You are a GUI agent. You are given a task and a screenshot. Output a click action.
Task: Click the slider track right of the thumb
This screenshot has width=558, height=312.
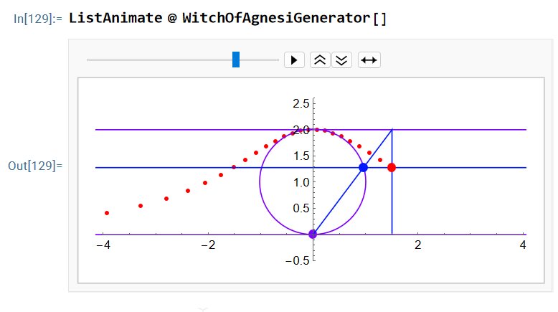[259, 60]
